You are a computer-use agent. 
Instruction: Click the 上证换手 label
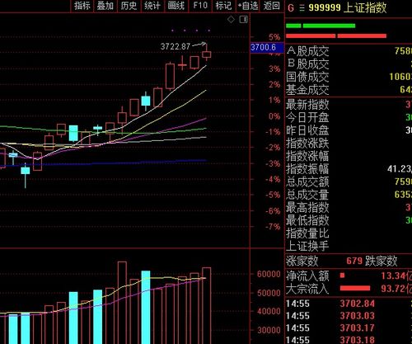pos(307,246)
